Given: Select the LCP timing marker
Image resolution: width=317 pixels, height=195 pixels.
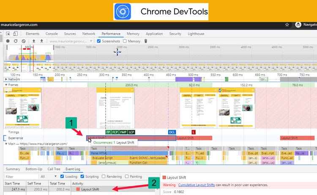Looking at the screenshot, I should pos(131,132).
